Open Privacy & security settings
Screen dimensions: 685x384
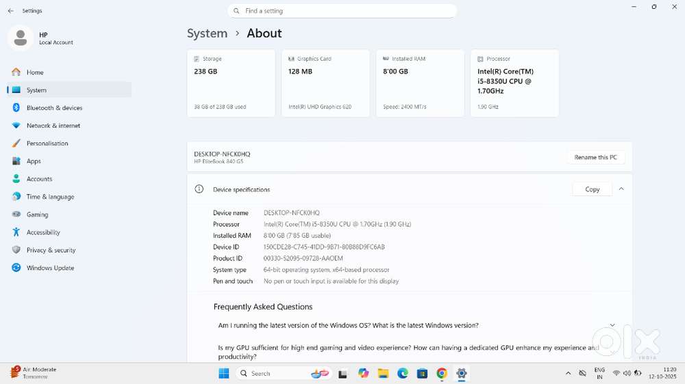tap(51, 250)
